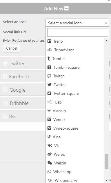The image size is (111, 183).
Task: Open the Twitter saved item row
Action: click(x=23, y=64)
